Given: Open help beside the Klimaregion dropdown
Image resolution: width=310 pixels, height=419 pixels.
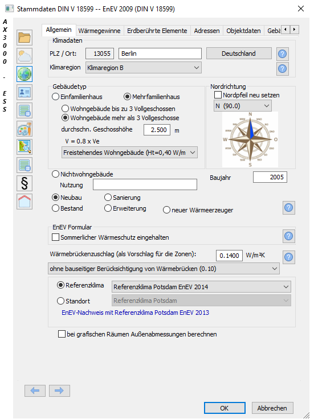Looking at the screenshot, I should point(283,69).
